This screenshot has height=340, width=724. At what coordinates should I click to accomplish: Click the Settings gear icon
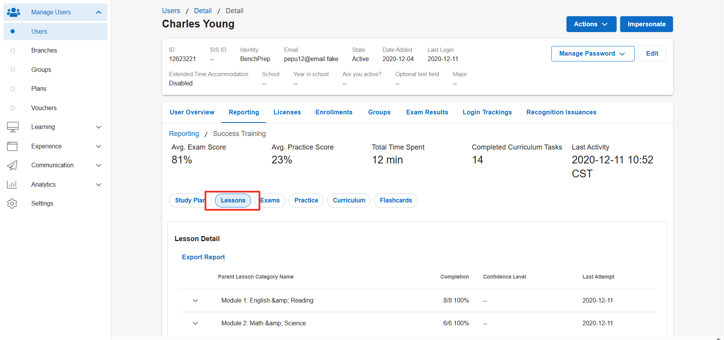coord(12,204)
